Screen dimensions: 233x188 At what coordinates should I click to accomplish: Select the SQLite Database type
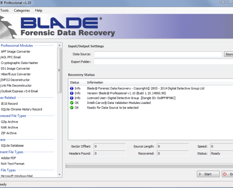coord(12,146)
